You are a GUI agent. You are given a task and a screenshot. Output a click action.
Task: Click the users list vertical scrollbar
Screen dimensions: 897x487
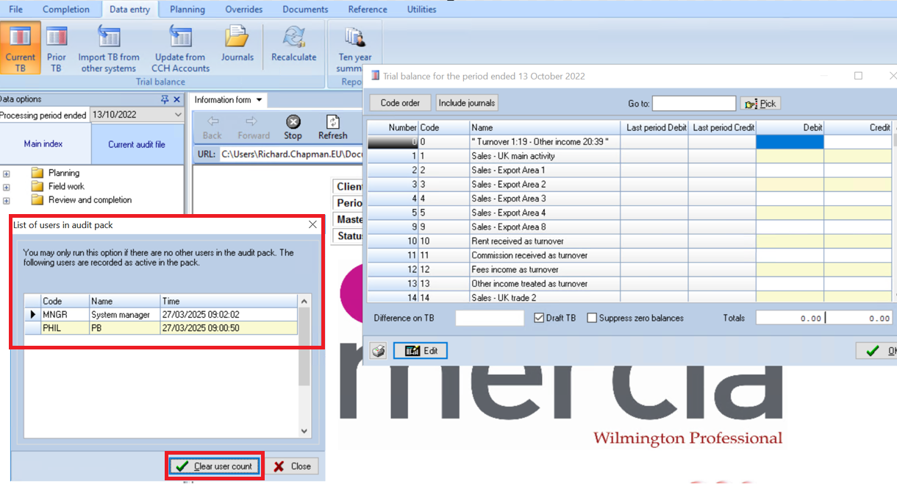point(304,366)
